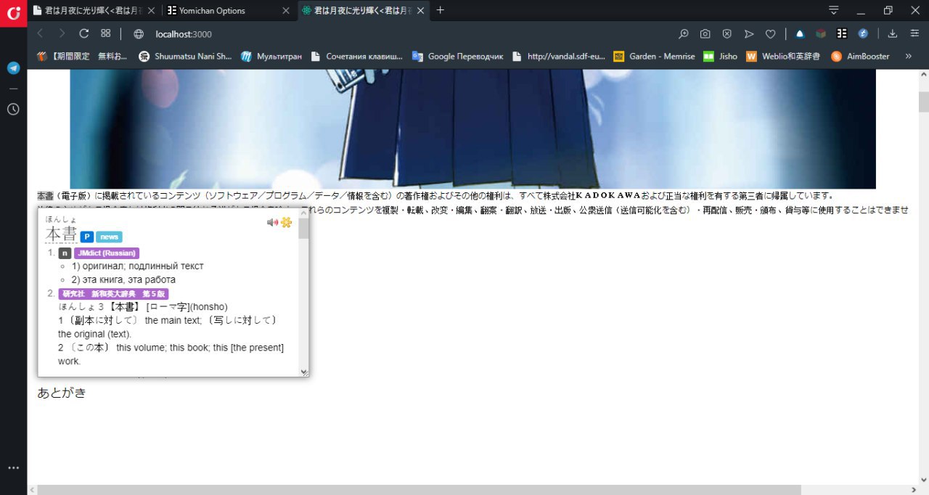This screenshot has height=495, width=929.
Task: Open 【期間限定 無料お... bookmark
Action: 81,56
